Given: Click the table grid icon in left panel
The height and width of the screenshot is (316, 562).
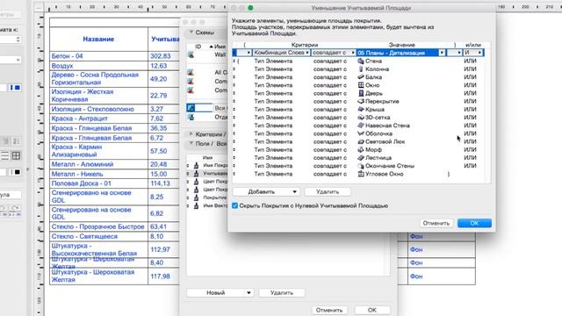Looking at the screenshot, I should (x=16, y=155).
